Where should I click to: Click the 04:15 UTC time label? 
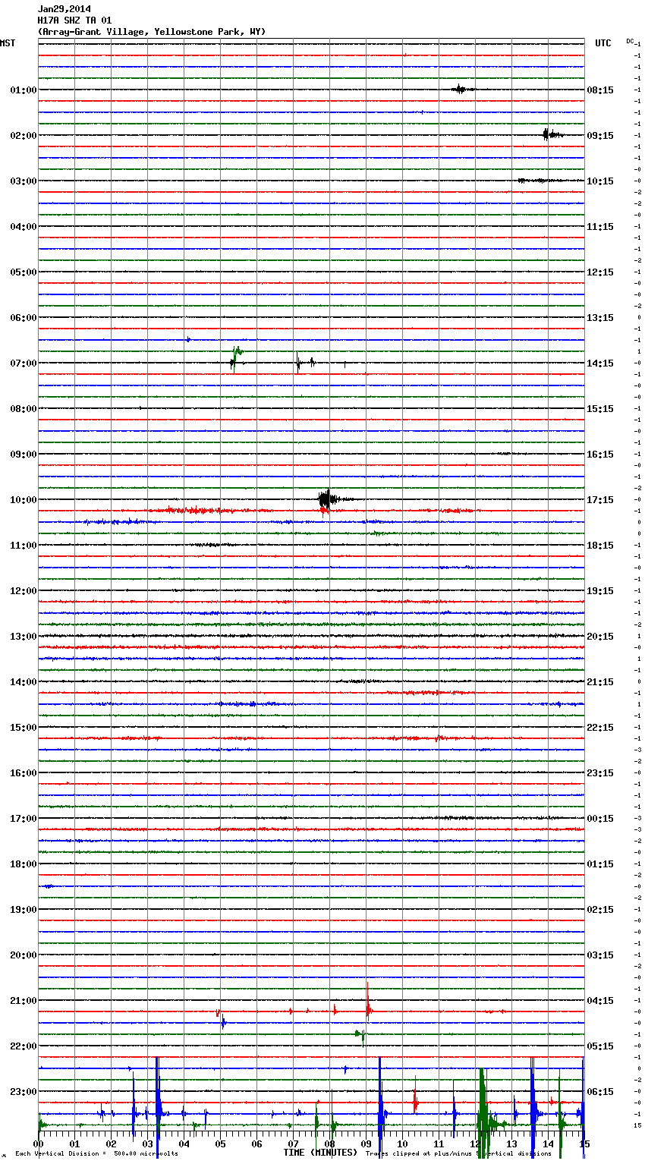[600, 1001]
